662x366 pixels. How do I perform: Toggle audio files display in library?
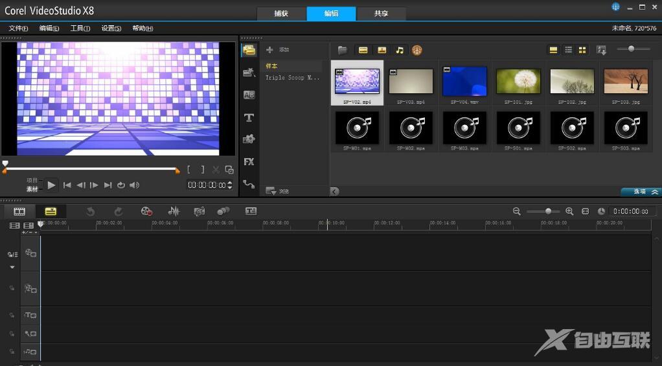click(399, 50)
